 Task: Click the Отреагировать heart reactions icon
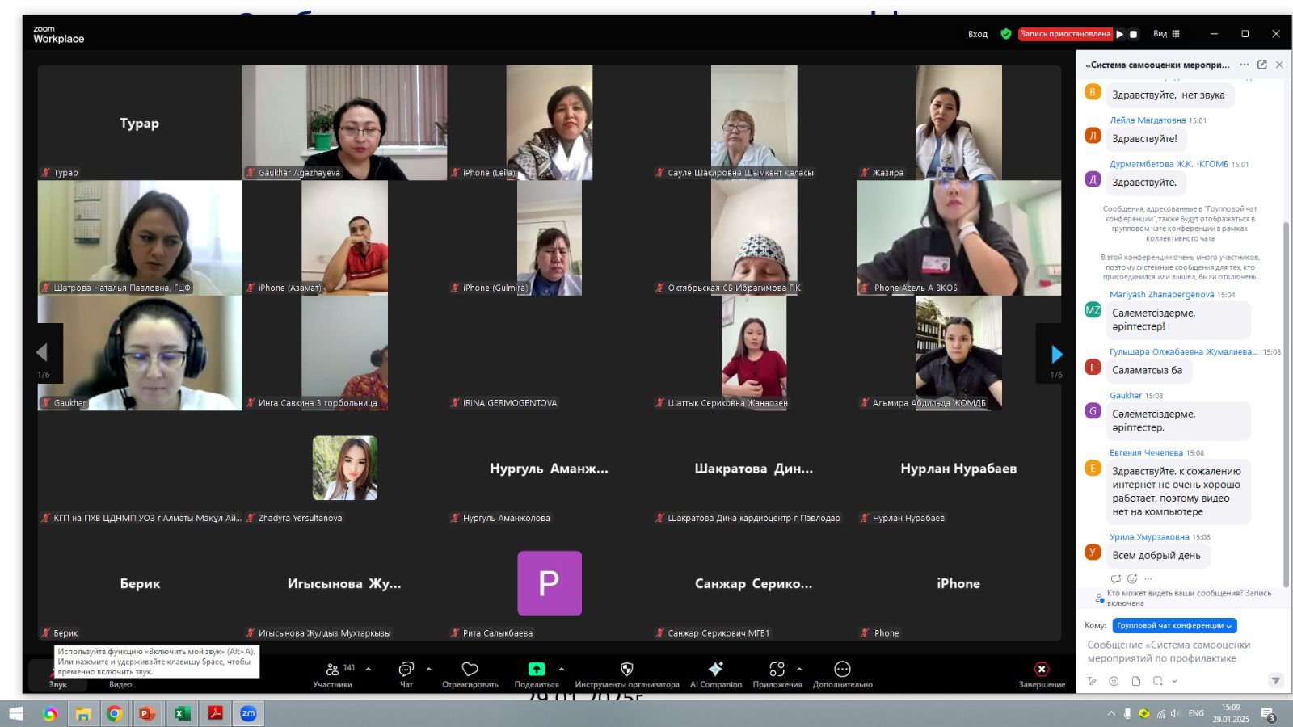(470, 669)
